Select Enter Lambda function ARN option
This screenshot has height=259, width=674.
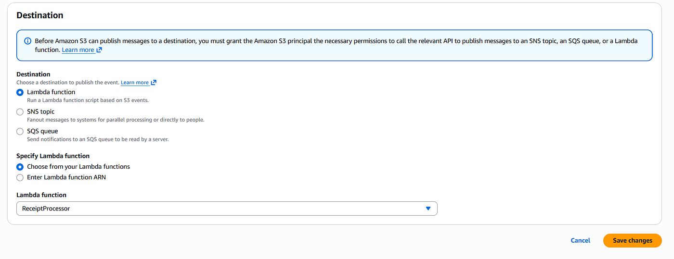(x=20, y=177)
